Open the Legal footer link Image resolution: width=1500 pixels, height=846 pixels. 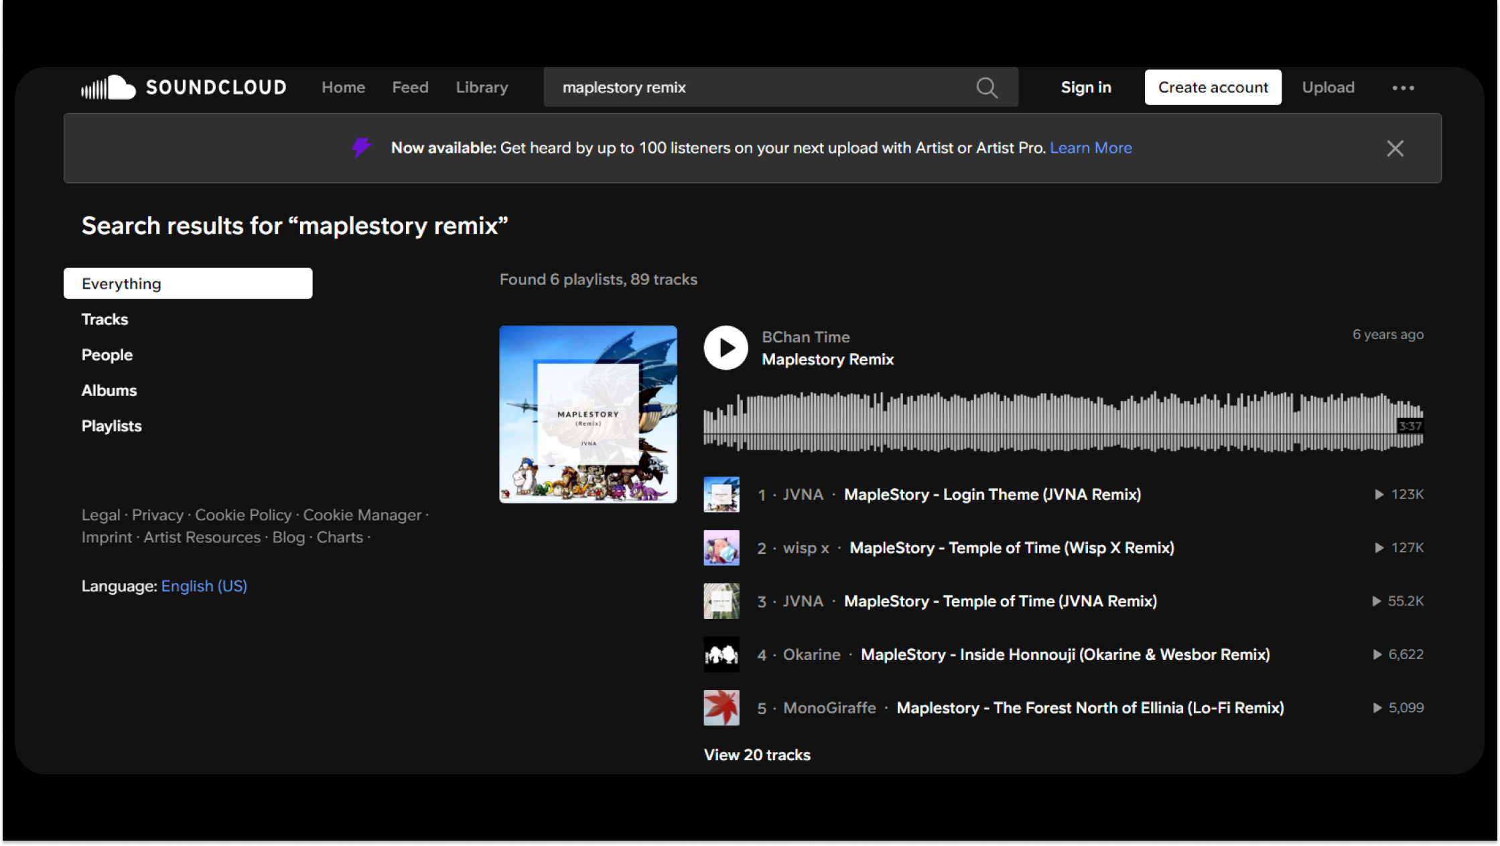pyautogui.click(x=100, y=514)
